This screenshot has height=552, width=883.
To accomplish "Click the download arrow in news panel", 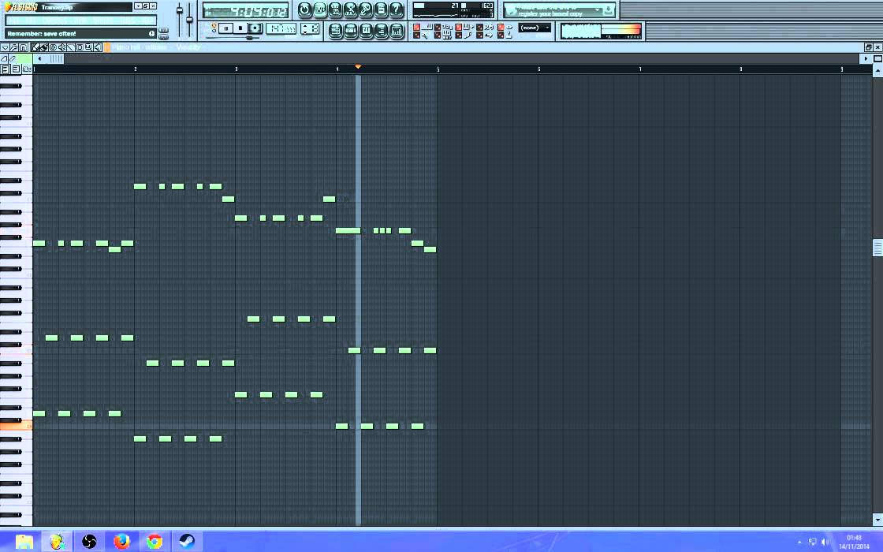I will (x=608, y=9).
